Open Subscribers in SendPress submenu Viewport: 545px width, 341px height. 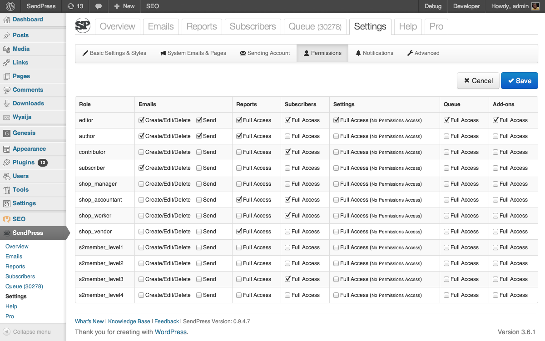click(20, 277)
